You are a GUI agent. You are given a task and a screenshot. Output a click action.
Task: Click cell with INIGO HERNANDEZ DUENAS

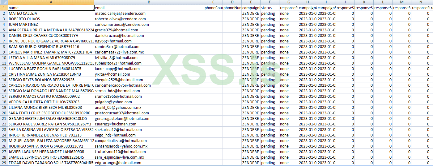pos(51,135)
